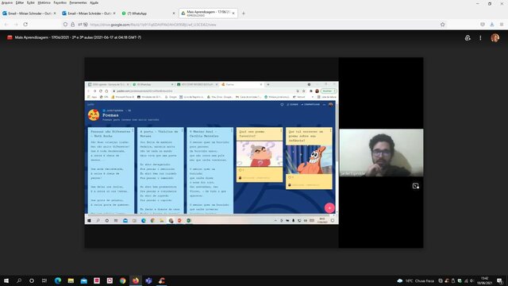Screen dimensions: 508x286
Task: Go forward one page in Firefox
Action: (x=16, y=25)
